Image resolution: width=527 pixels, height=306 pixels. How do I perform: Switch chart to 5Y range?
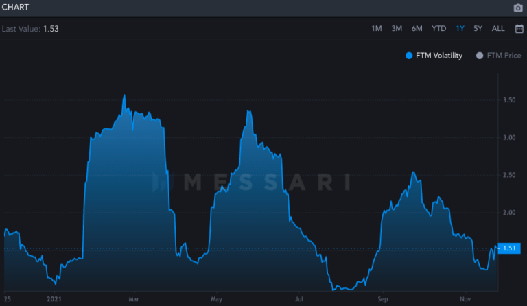pyautogui.click(x=478, y=28)
